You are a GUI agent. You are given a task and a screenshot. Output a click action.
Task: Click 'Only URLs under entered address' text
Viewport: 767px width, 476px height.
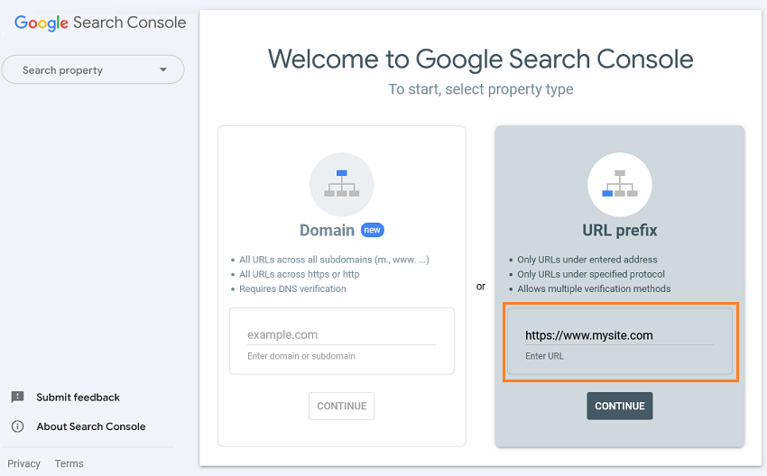(587, 260)
